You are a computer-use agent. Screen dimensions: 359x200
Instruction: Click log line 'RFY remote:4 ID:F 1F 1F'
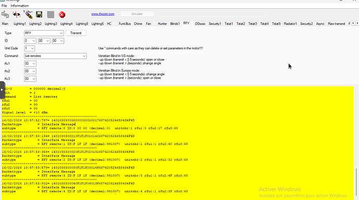(95, 191)
